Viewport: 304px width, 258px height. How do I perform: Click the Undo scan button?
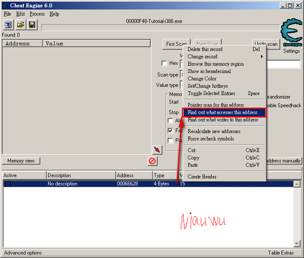pos(266,44)
